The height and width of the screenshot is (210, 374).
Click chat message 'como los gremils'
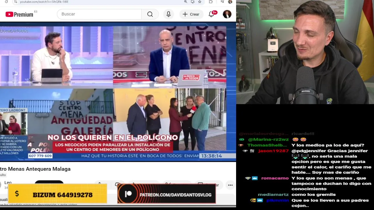[x=314, y=195]
